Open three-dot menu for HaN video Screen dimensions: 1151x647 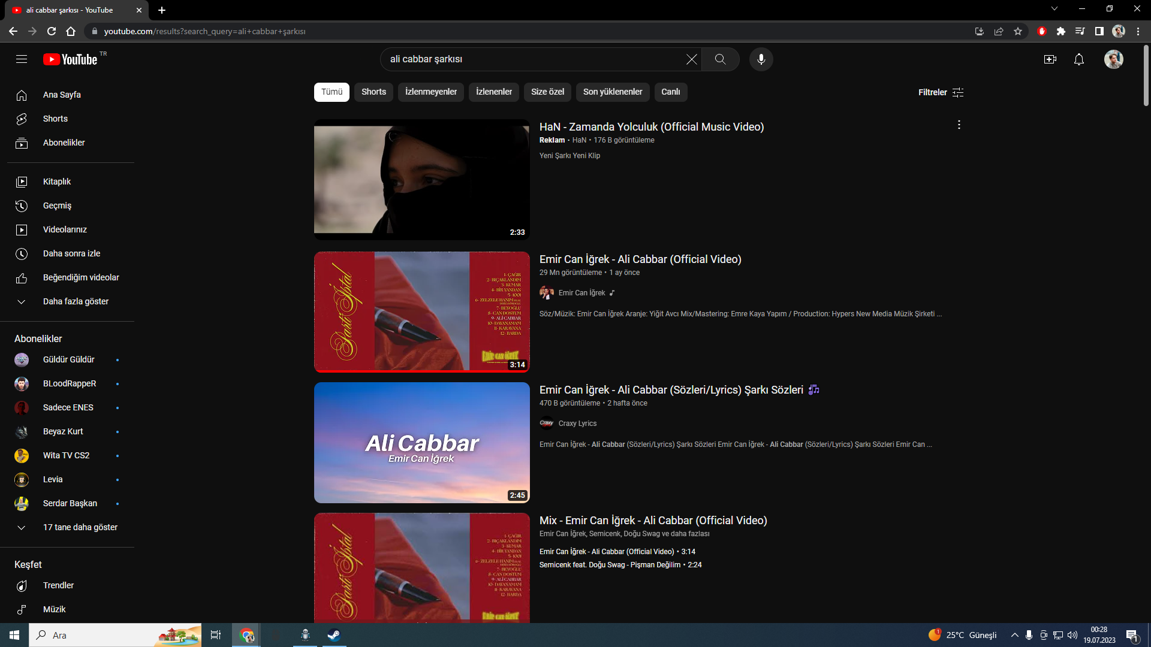coord(959,125)
